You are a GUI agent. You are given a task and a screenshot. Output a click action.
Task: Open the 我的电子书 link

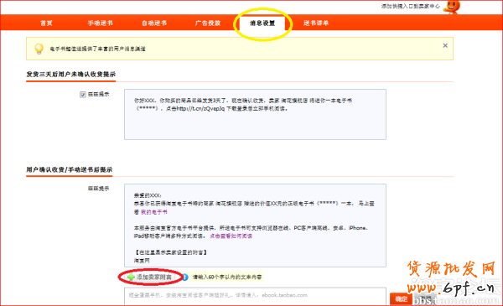coord(154,212)
